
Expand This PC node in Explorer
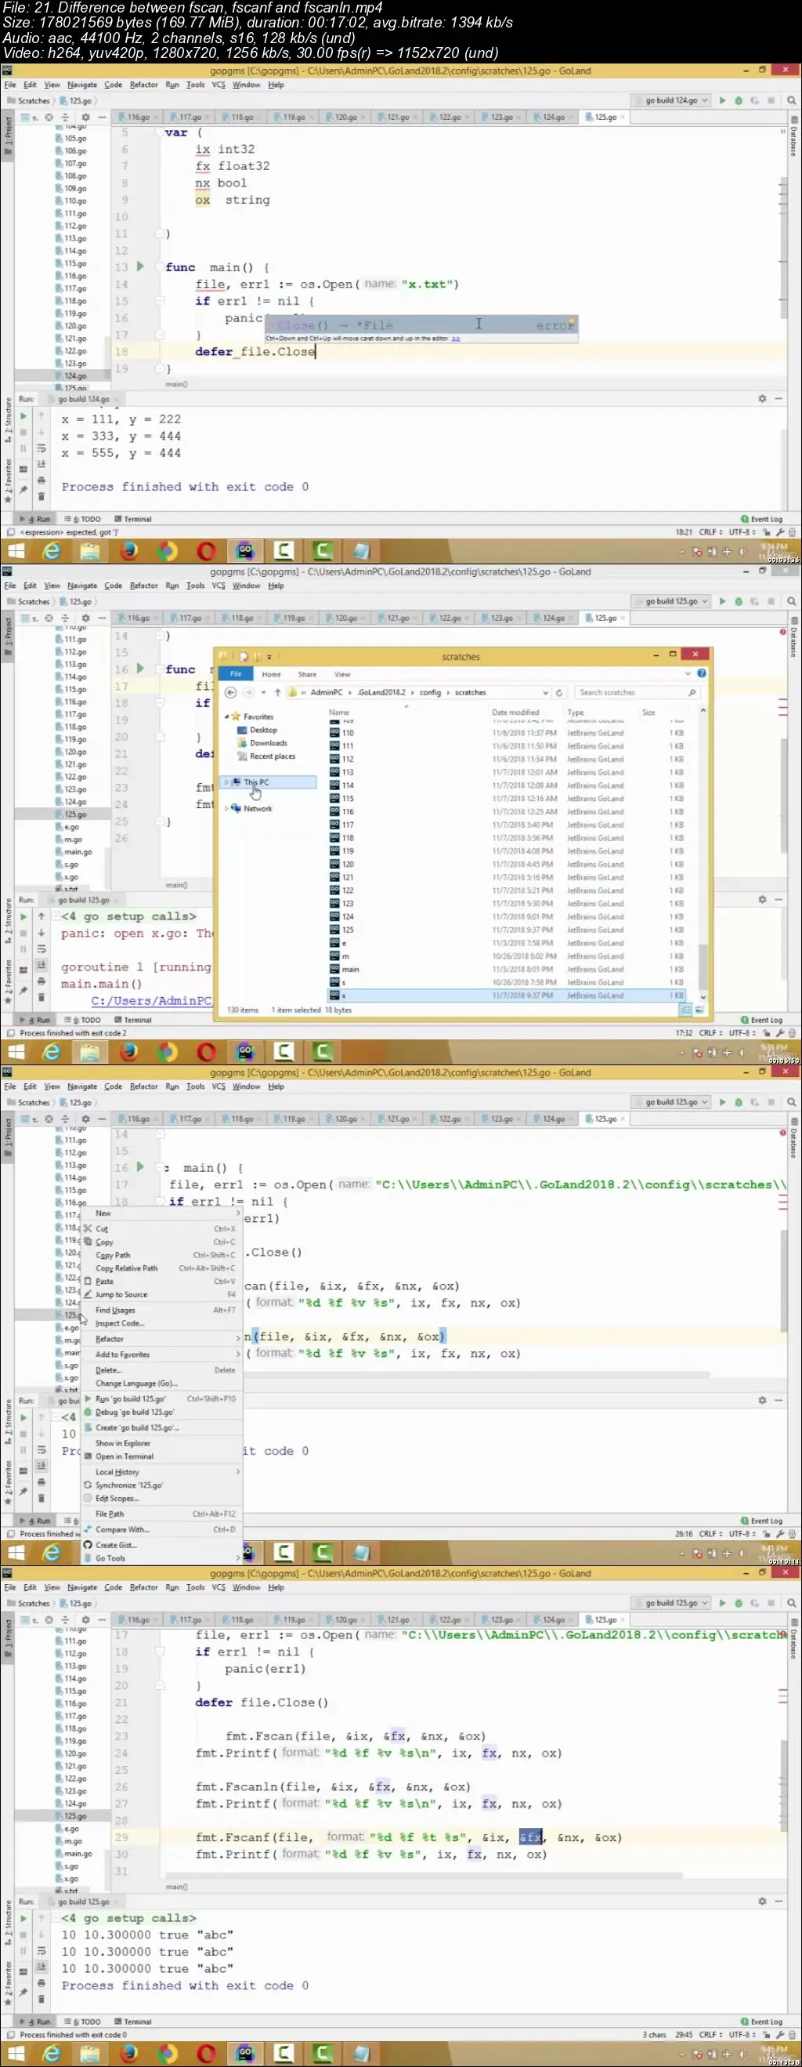[227, 782]
